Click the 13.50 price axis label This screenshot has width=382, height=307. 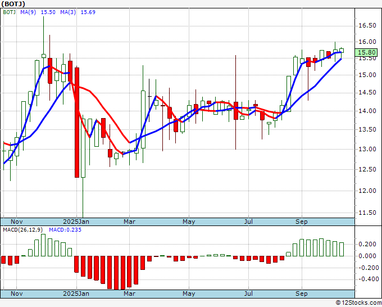(367, 129)
